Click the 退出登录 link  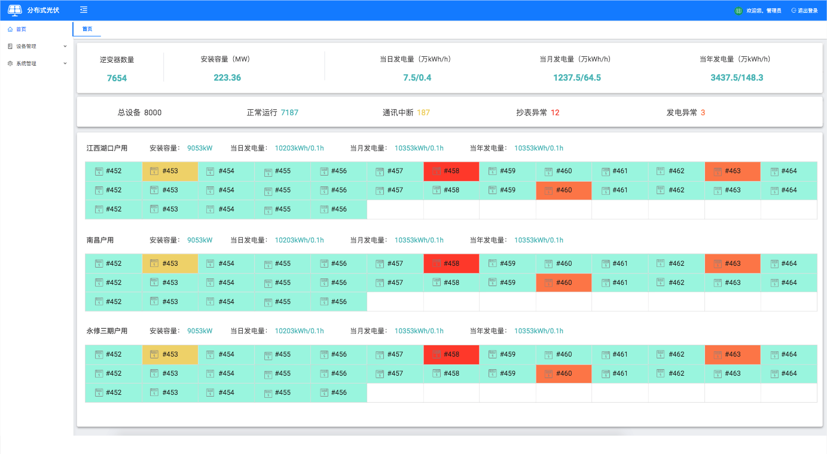(x=808, y=10)
